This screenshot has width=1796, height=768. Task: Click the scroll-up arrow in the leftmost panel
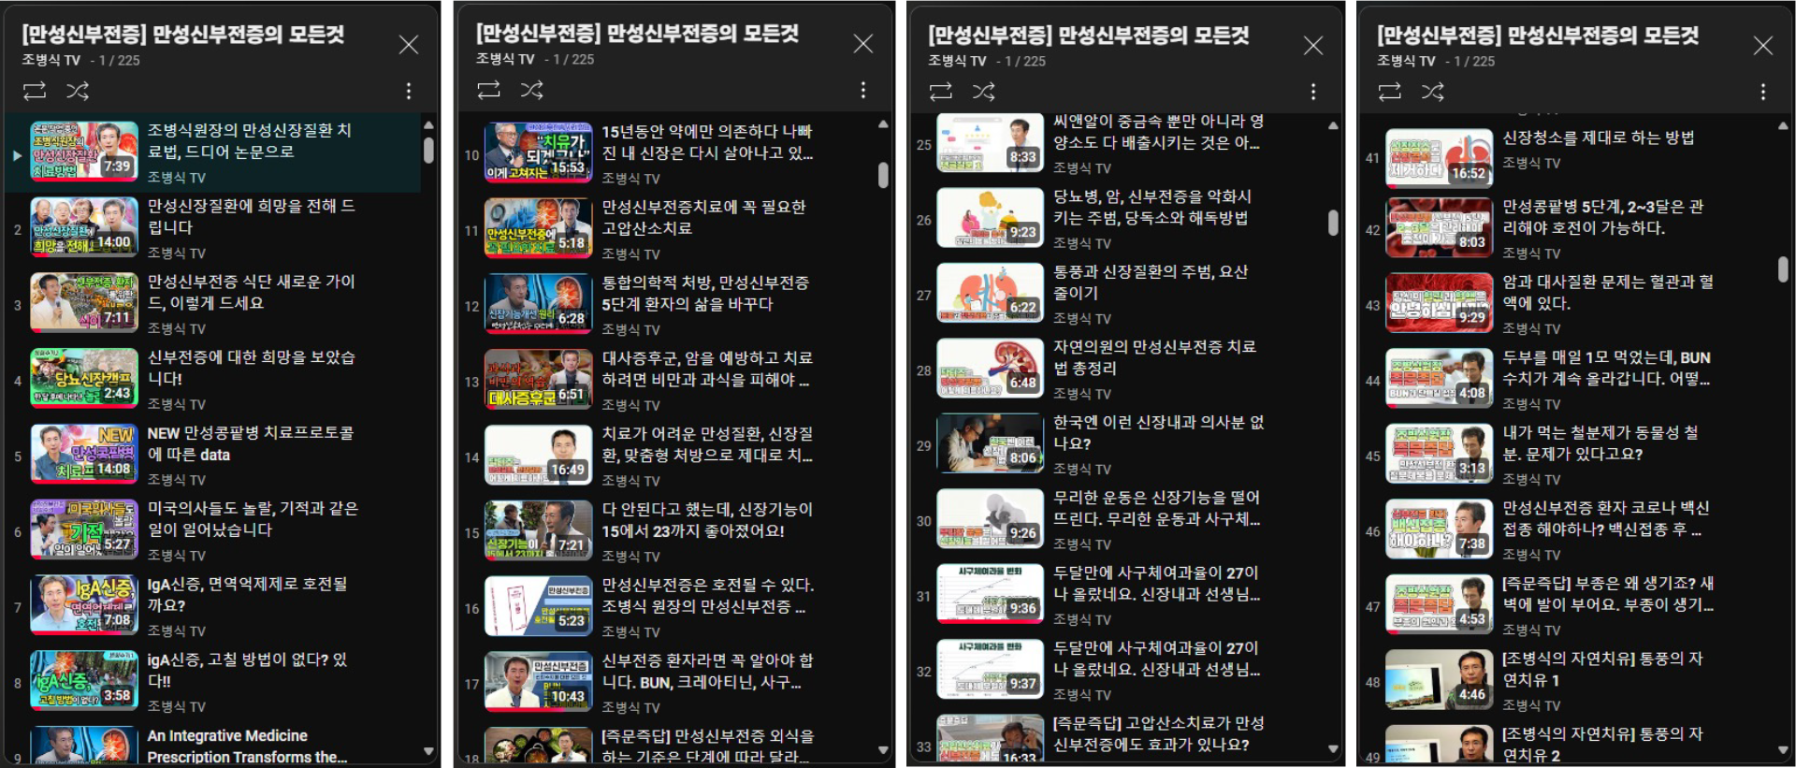428,124
